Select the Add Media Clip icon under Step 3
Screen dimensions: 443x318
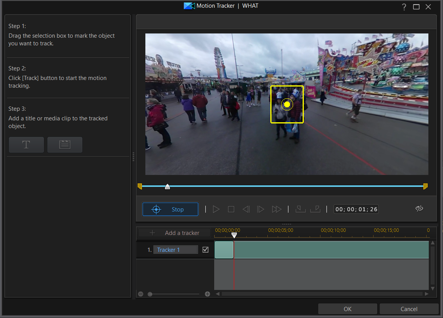[x=65, y=145]
